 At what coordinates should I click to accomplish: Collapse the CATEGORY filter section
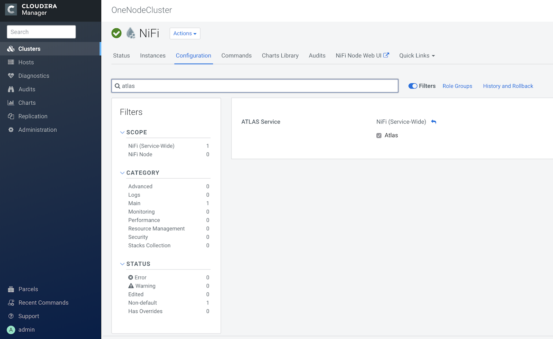tap(122, 173)
